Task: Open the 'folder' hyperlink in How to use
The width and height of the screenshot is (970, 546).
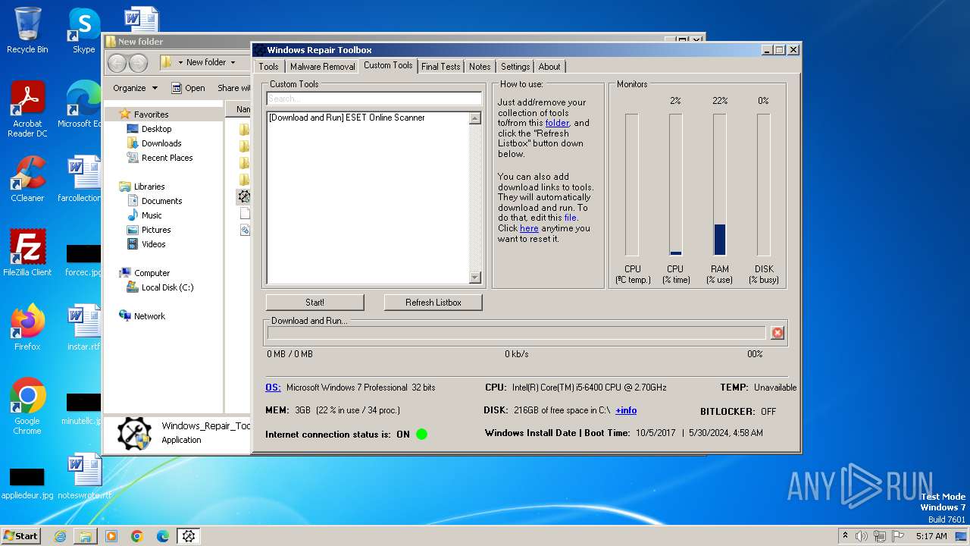Action: click(557, 123)
